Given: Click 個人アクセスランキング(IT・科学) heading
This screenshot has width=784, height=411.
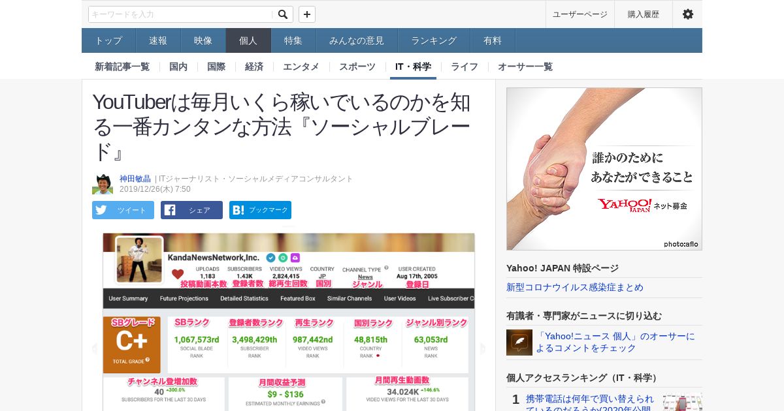Looking at the screenshot, I should 583,378.
